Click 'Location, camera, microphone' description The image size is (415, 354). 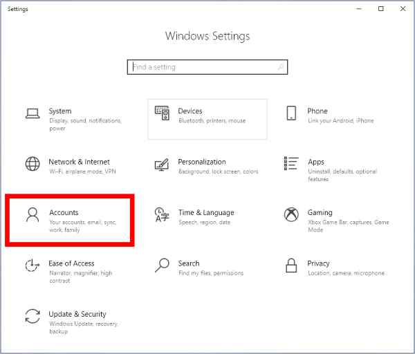[x=347, y=273]
